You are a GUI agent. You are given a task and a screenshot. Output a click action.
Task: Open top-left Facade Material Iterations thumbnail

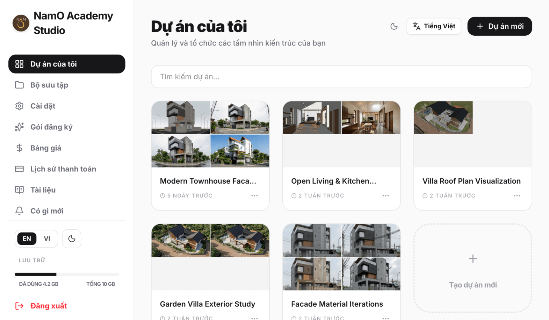312,241
